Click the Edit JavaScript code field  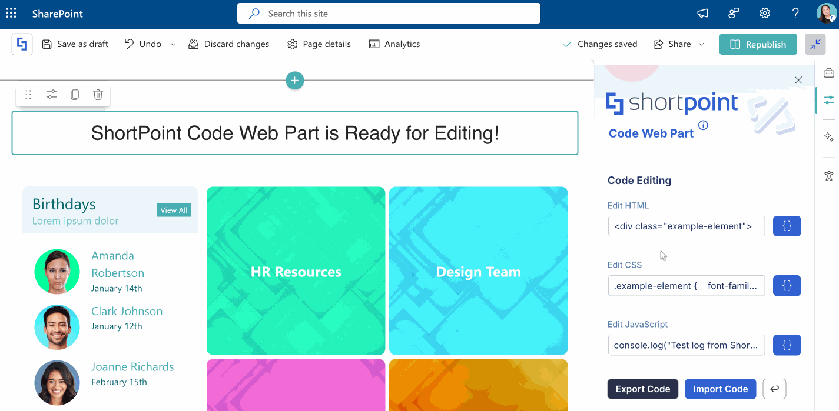point(687,345)
